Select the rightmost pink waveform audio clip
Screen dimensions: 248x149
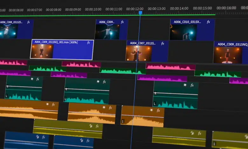point(171,67)
